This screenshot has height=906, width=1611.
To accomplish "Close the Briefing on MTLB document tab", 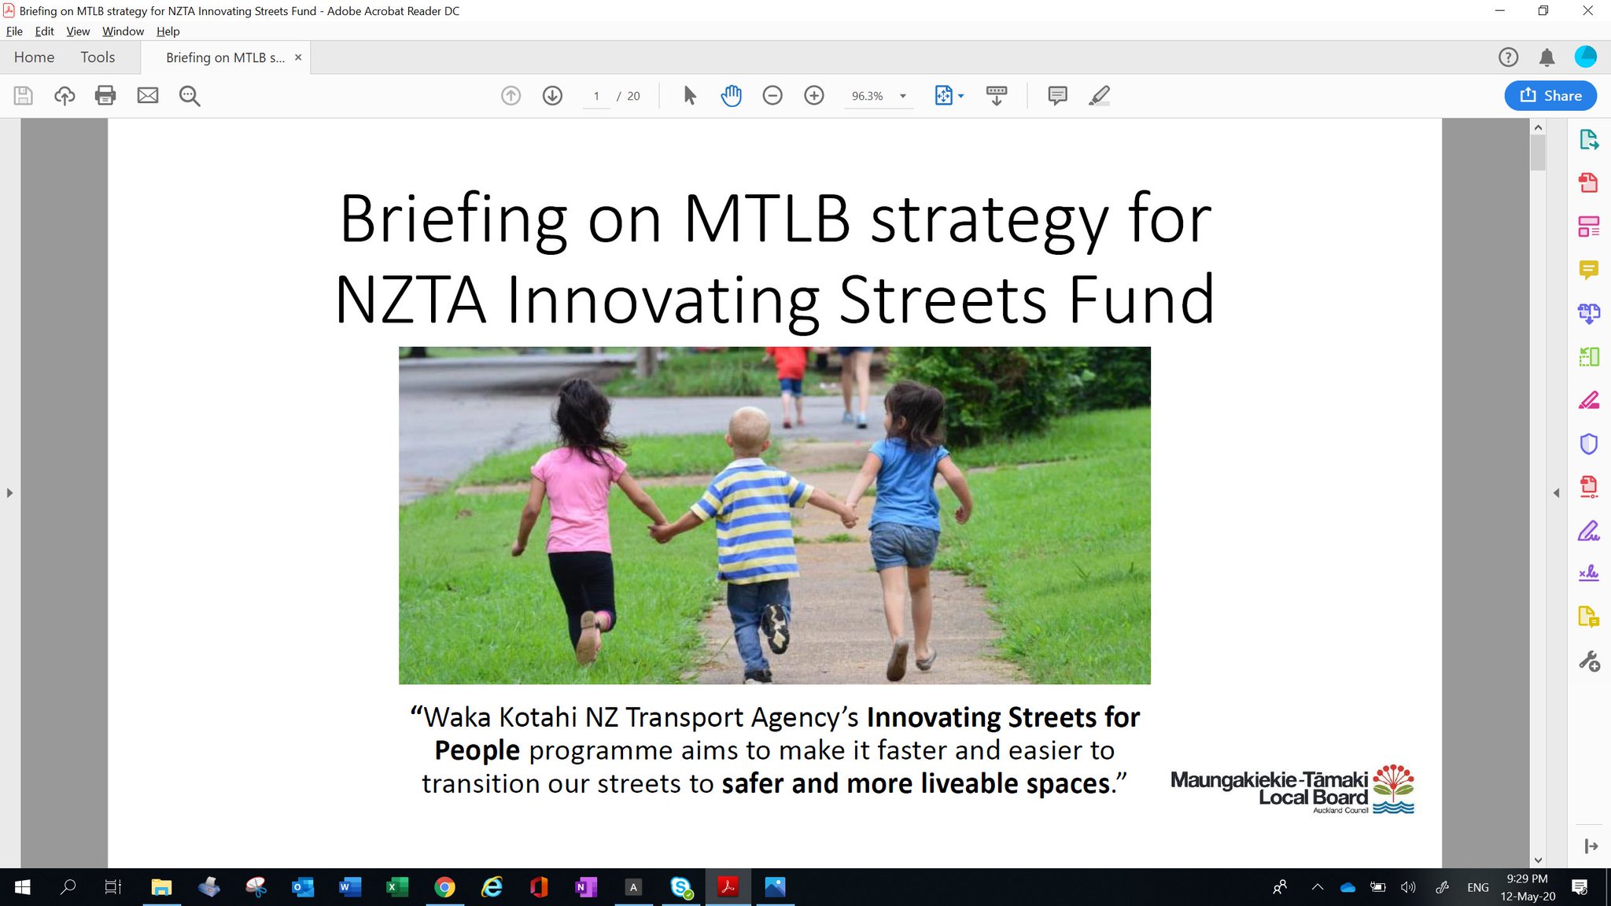I will [298, 57].
